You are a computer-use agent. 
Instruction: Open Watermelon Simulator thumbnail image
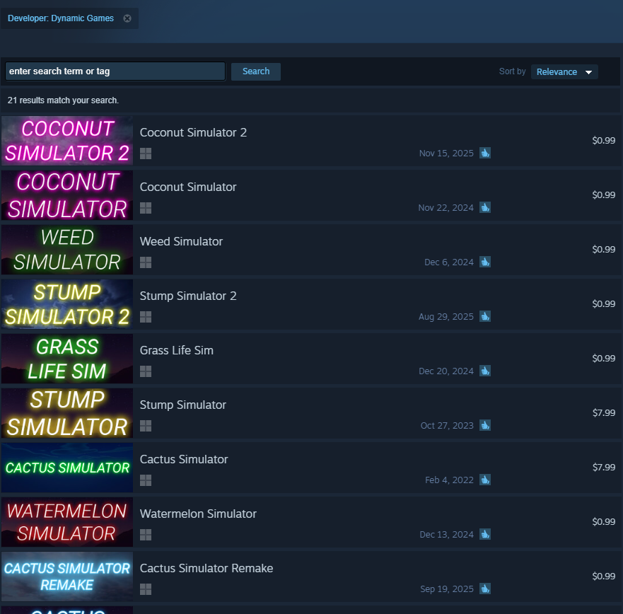[x=67, y=522]
